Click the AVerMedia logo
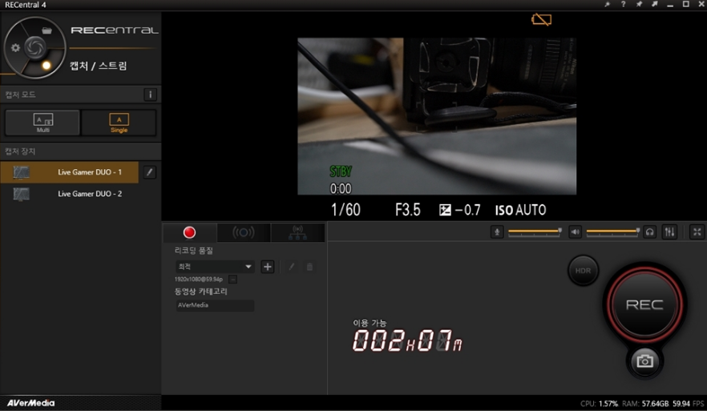This screenshot has height=411, width=707. pos(30,403)
